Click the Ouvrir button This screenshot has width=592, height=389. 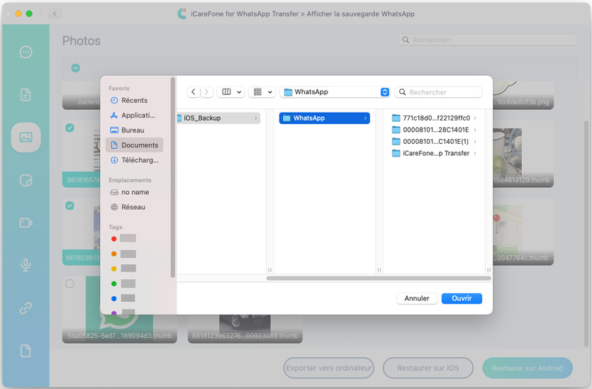(x=462, y=298)
